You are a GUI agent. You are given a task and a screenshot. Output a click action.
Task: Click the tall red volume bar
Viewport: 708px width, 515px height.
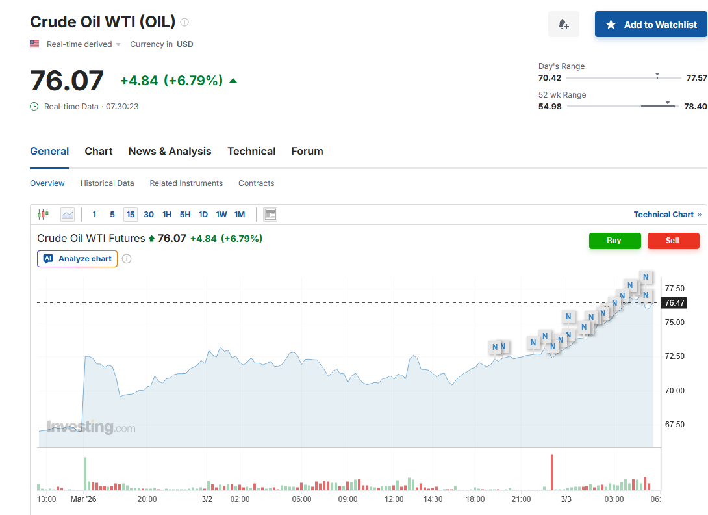click(x=551, y=472)
